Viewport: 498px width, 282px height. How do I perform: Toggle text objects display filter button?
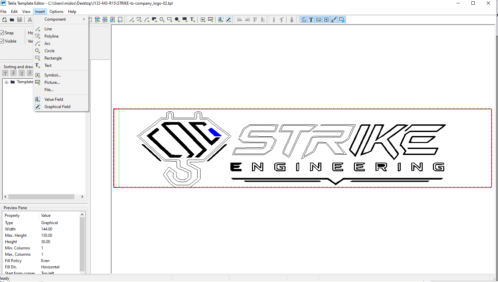pos(311,20)
